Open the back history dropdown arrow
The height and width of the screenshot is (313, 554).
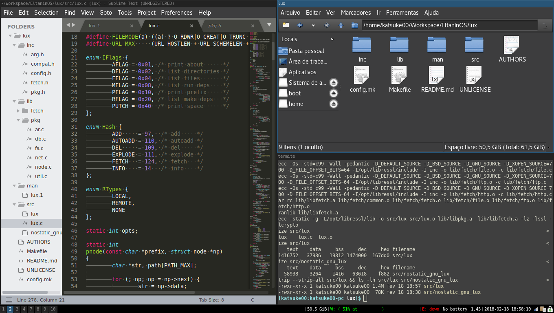(313, 25)
